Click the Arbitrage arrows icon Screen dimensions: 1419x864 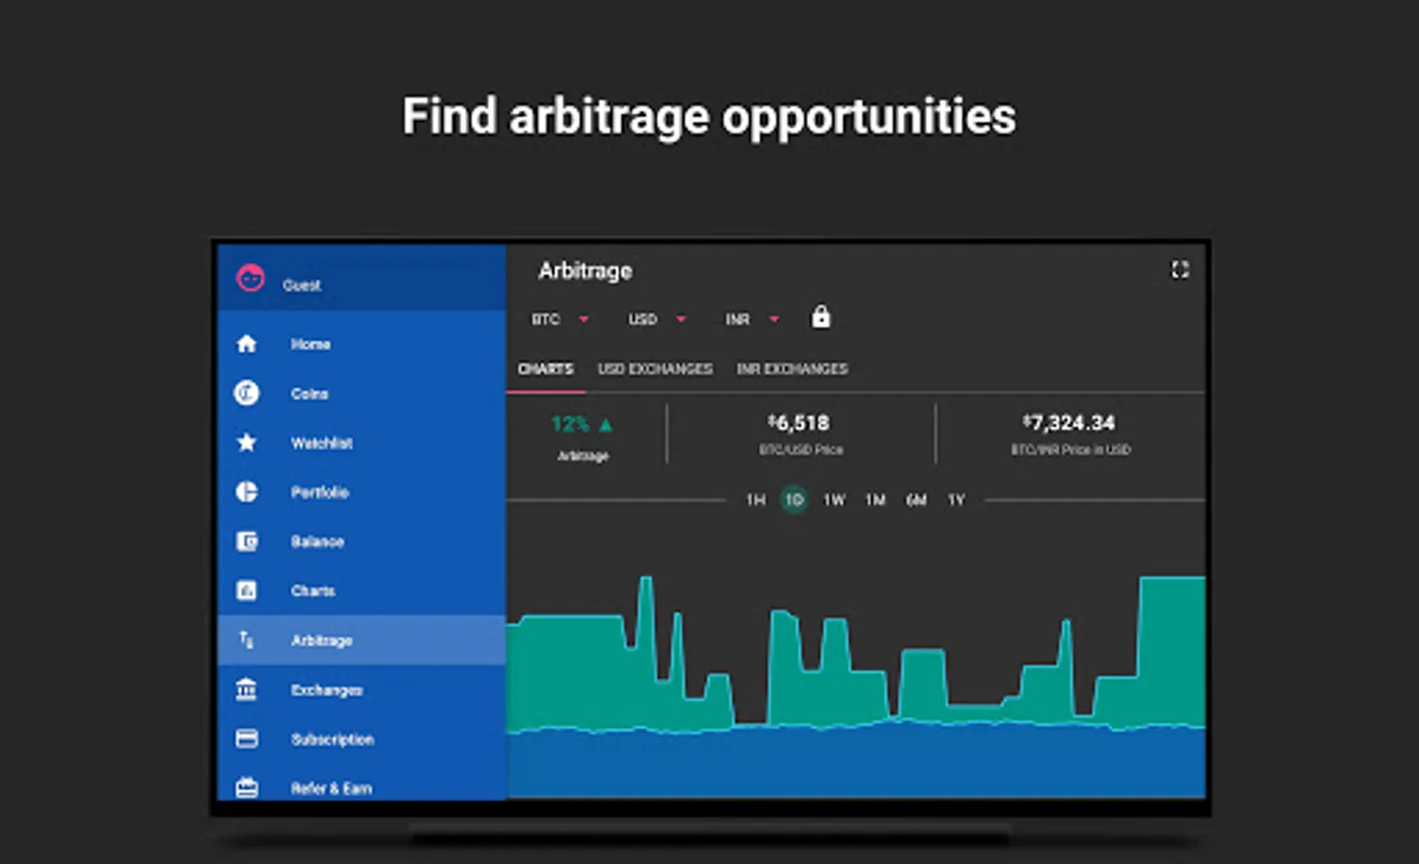[x=247, y=639]
